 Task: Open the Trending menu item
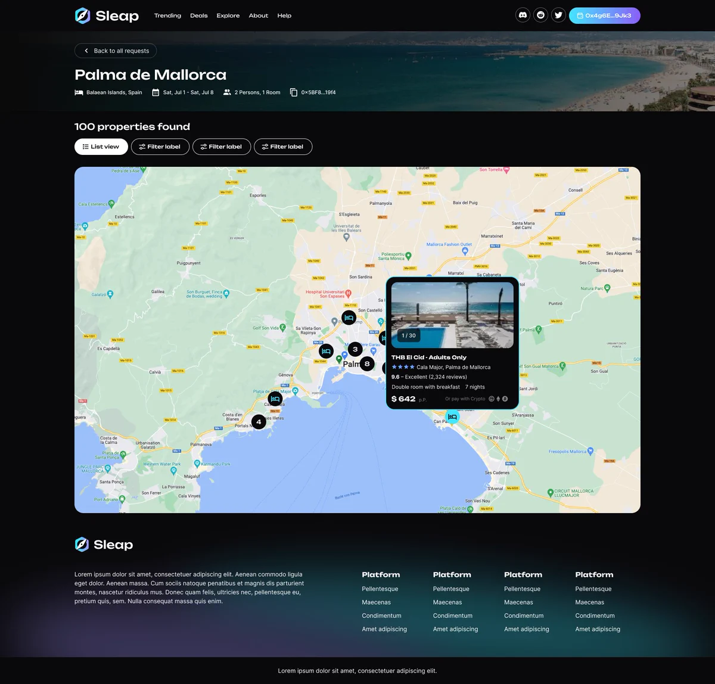(167, 15)
